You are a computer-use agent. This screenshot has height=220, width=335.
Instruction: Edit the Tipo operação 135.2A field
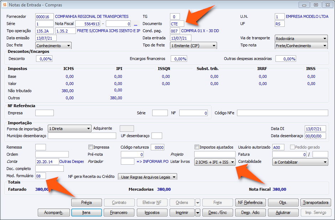45,31
